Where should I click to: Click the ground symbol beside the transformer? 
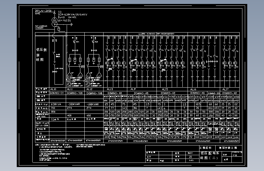pos(72,25)
